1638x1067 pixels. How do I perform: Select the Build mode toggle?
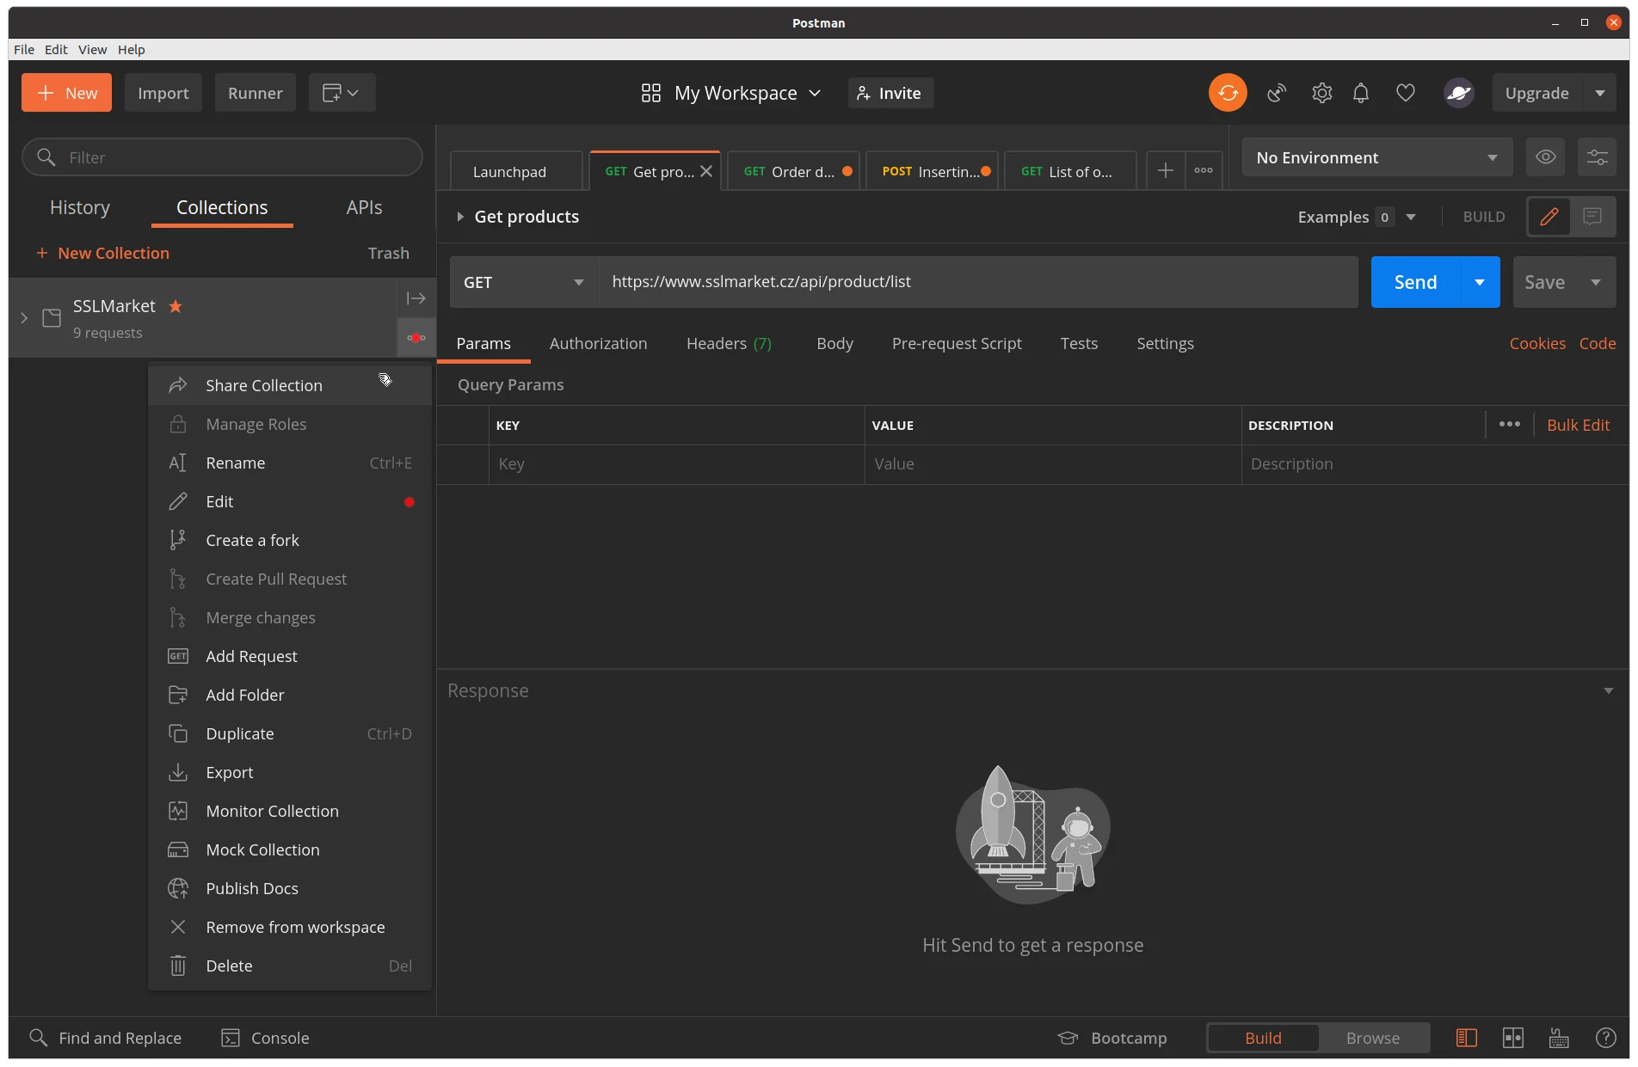click(1263, 1038)
